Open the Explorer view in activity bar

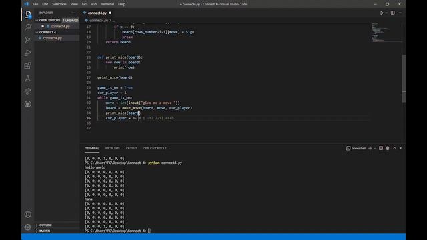27,14
